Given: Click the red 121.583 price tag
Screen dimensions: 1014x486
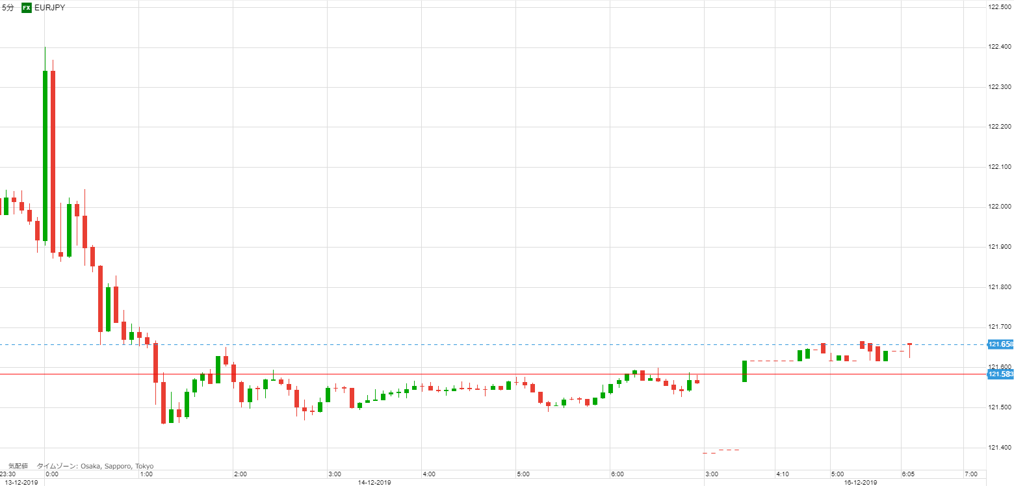Looking at the screenshot, I should 1000,374.
